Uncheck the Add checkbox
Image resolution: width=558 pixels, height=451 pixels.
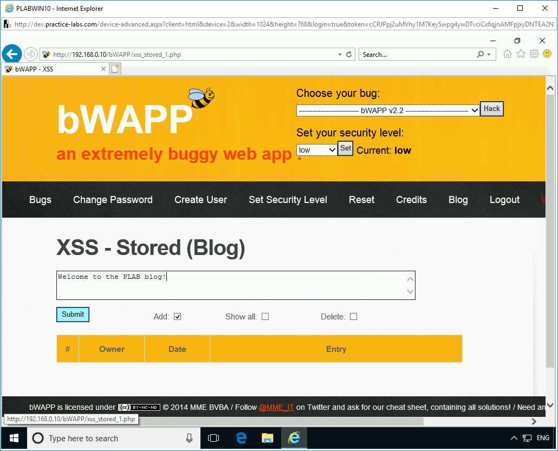coord(177,316)
